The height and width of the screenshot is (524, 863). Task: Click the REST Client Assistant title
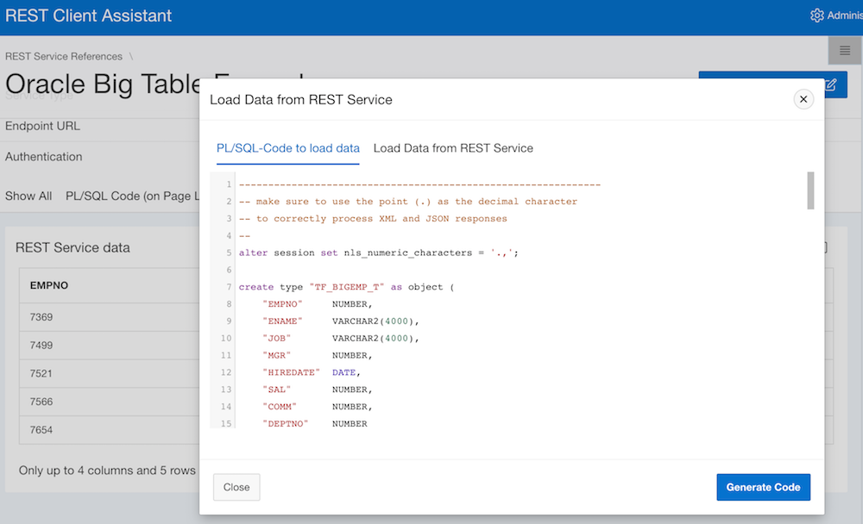[x=88, y=16]
